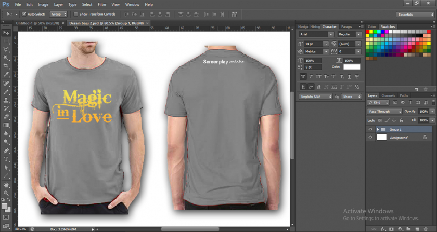Select the Hand tool

coord(6,185)
